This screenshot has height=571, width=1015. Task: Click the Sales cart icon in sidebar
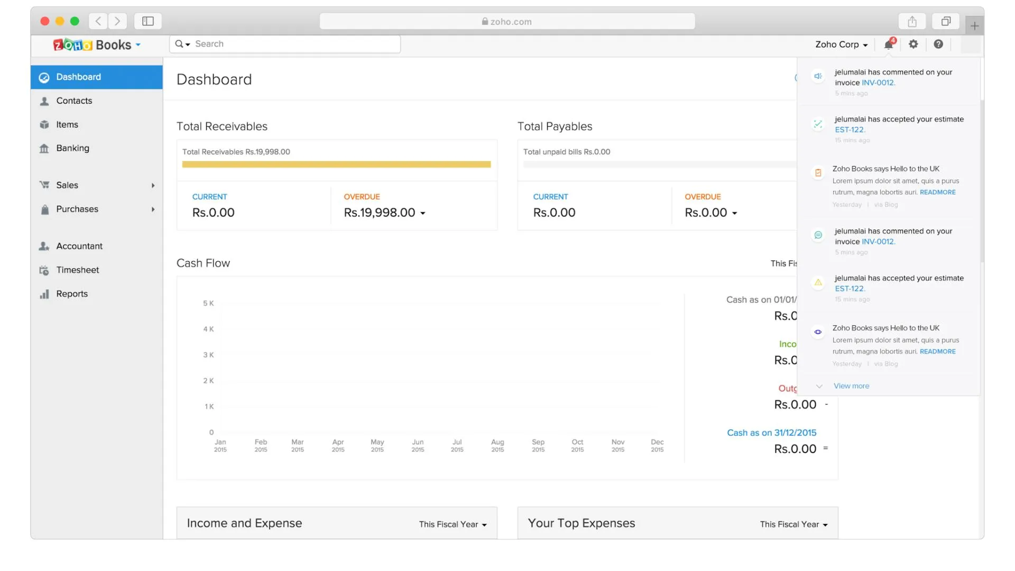pyautogui.click(x=44, y=185)
